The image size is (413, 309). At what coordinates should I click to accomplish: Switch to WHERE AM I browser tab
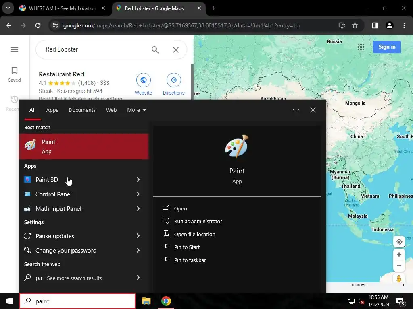tap(62, 8)
